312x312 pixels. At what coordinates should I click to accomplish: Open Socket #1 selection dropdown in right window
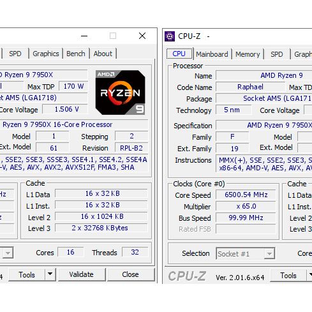(246, 253)
